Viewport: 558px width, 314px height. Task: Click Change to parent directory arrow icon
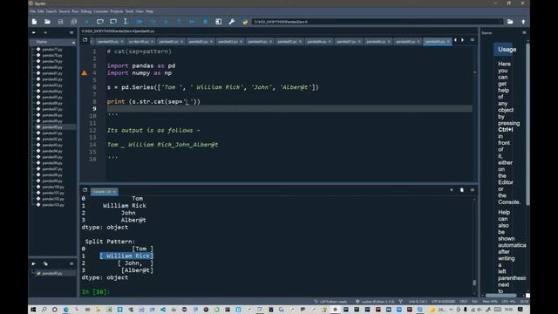523,22
